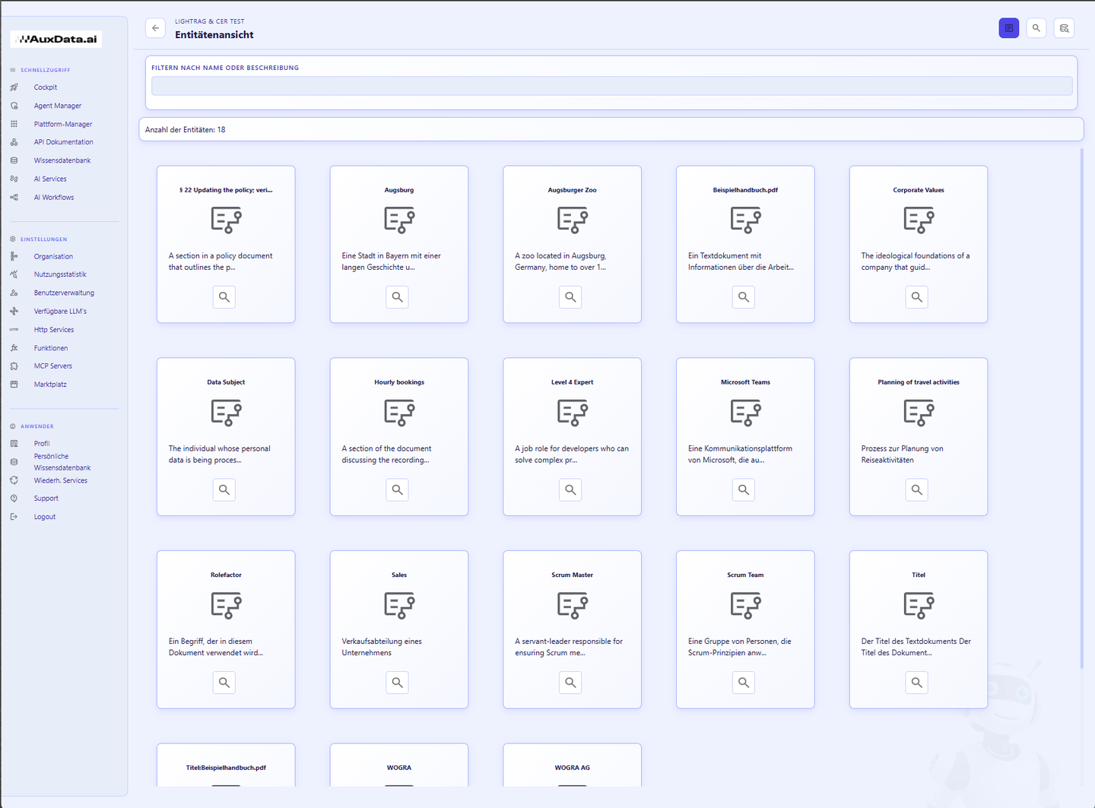Image resolution: width=1095 pixels, height=808 pixels.
Task: Inspect the Augsburger Zoo entity magnifier
Action: point(571,297)
